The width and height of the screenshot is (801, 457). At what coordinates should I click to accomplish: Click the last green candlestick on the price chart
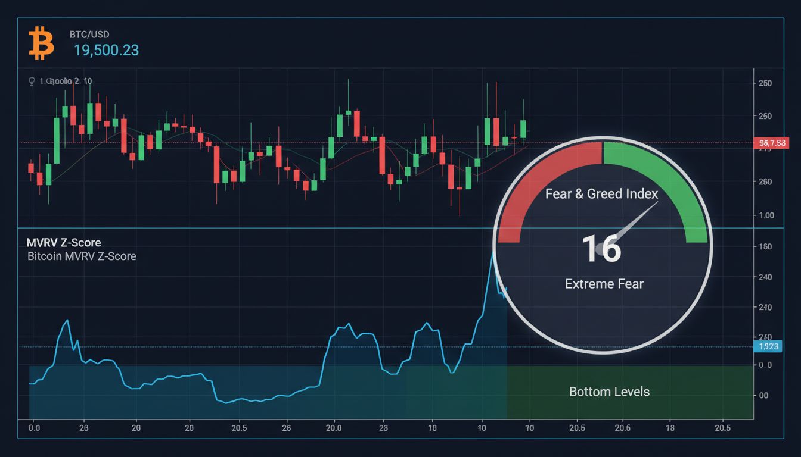coord(523,129)
